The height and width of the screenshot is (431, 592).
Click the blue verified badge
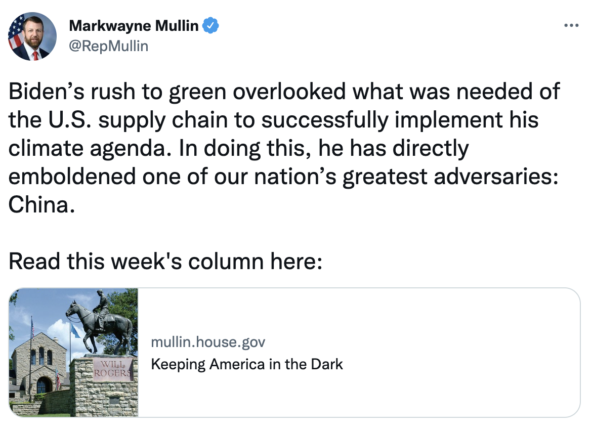pos(210,25)
